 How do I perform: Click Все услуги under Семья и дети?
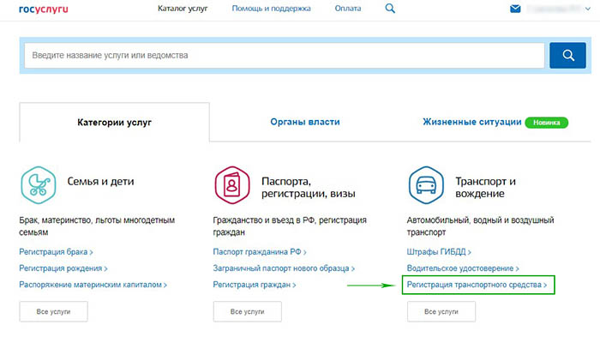click(x=53, y=312)
